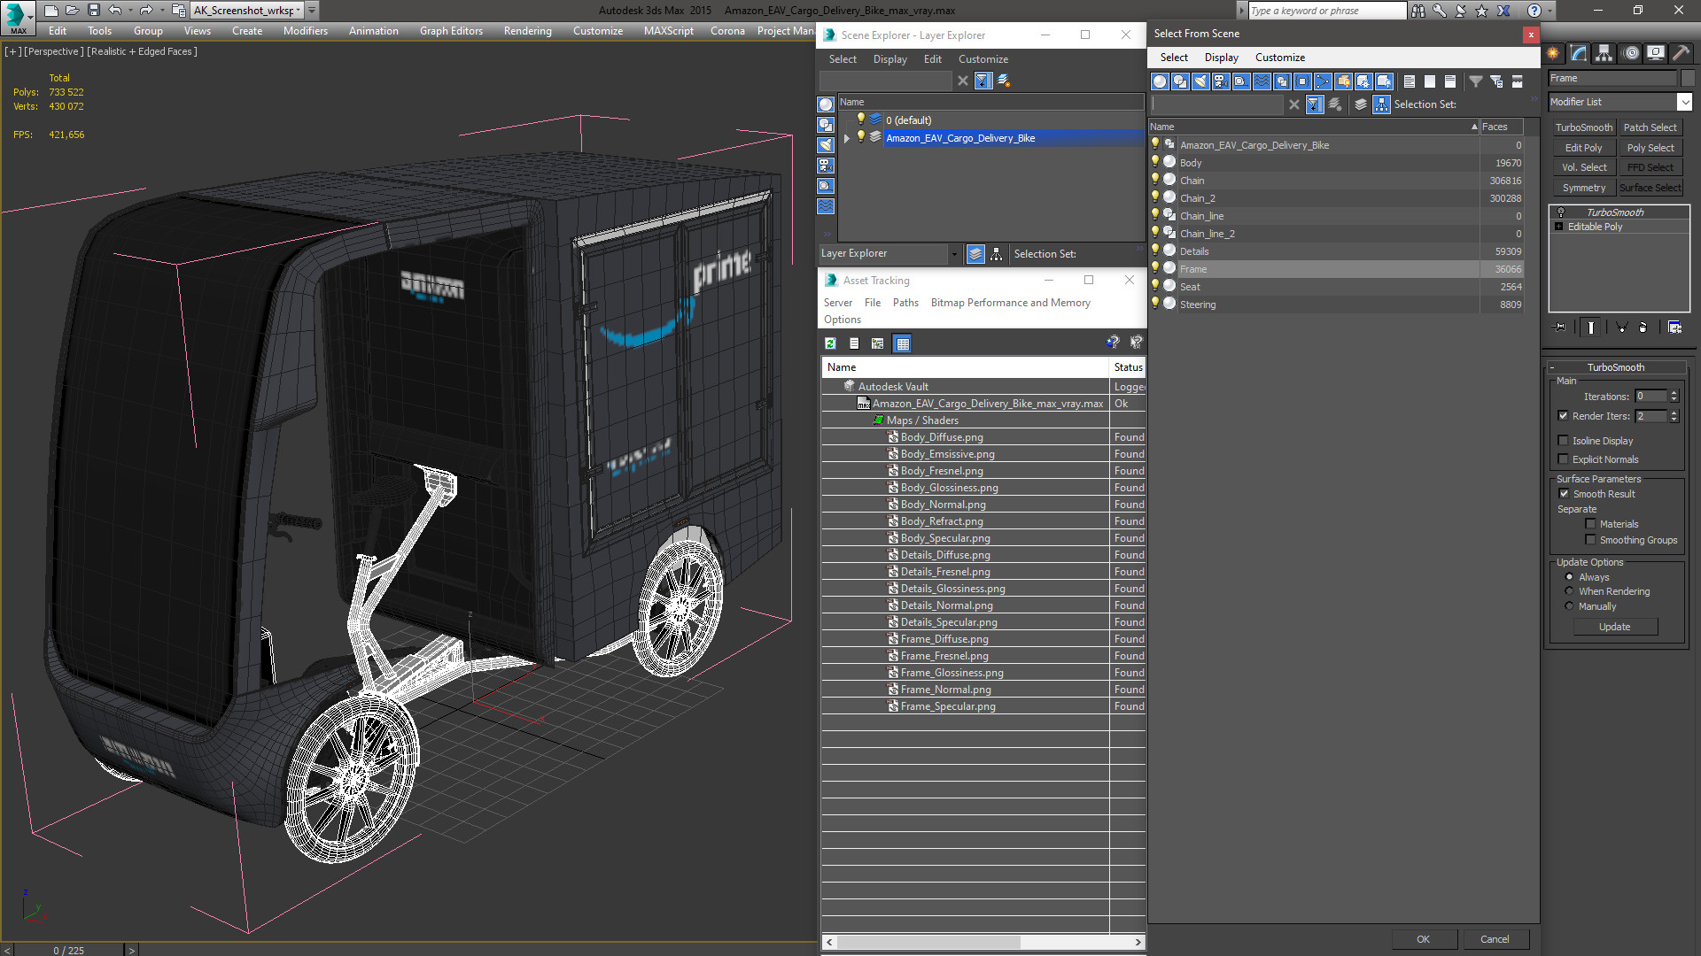Enable the Explicit Normals checkbox

click(1563, 459)
